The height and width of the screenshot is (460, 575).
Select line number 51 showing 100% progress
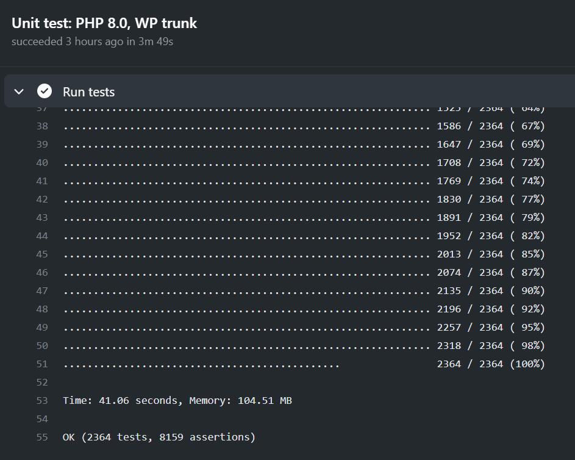coord(41,364)
